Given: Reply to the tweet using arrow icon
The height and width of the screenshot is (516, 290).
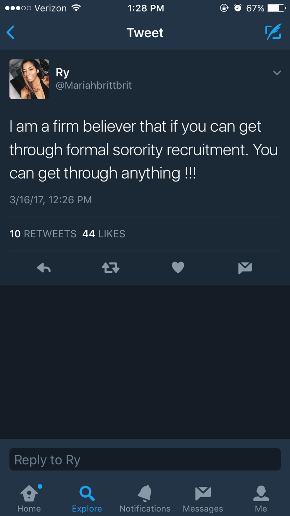Looking at the screenshot, I should pos(44,268).
